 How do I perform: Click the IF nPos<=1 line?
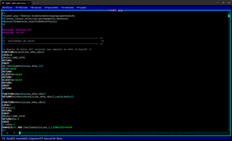coord(9,108)
